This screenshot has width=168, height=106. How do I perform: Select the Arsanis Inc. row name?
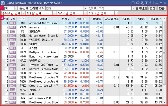coord(38,27)
